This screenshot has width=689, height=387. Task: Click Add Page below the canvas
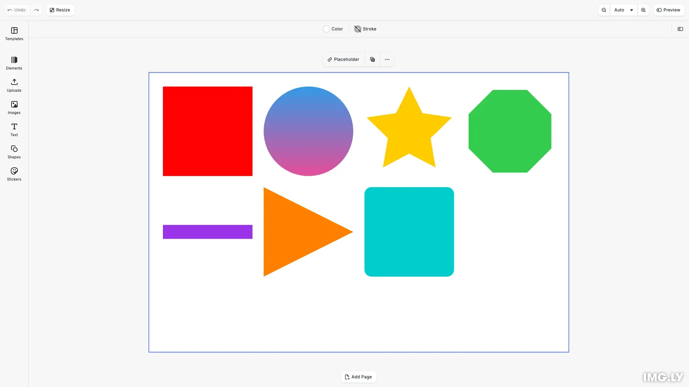(358, 377)
